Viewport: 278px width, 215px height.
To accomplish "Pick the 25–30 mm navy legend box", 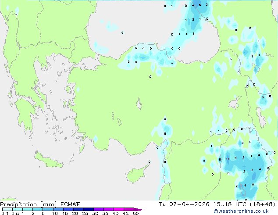I will 88,209.
